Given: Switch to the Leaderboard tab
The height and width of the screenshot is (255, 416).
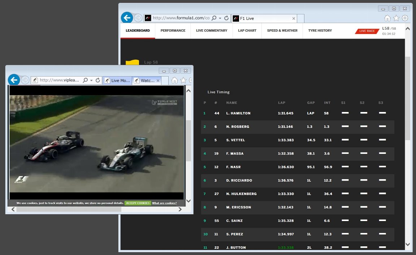Looking at the screenshot, I should click(138, 30).
